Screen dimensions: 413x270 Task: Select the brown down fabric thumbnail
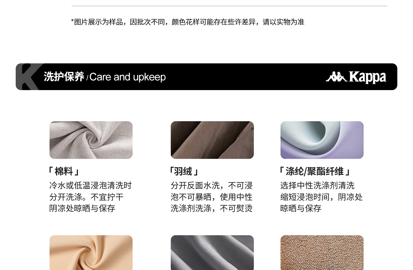point(212,140)
